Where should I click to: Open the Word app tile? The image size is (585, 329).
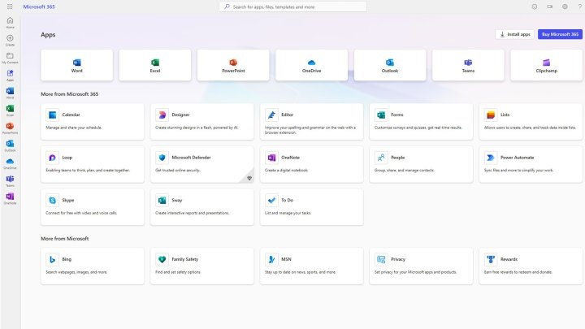click(x=77, y=65)
